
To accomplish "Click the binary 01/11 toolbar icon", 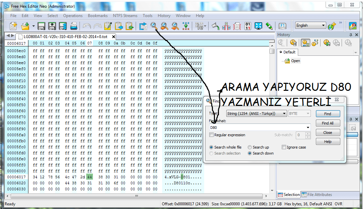I will click(x=248, y=26).
